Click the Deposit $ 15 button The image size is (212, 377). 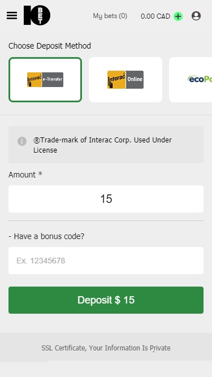pyautogui.click(x=106, y=300)
